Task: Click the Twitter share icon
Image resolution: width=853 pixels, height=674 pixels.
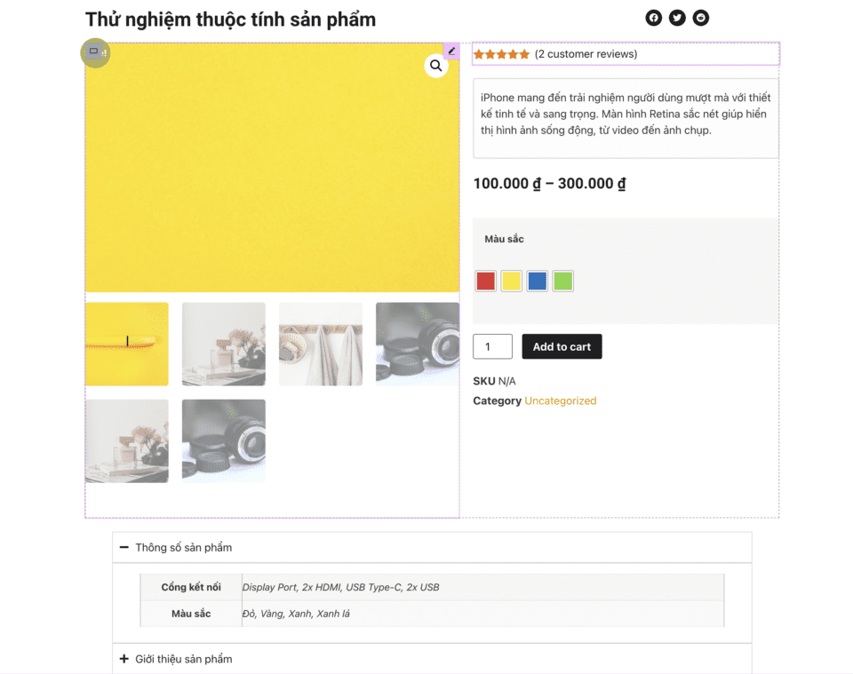Action: (x=677, y=18)
